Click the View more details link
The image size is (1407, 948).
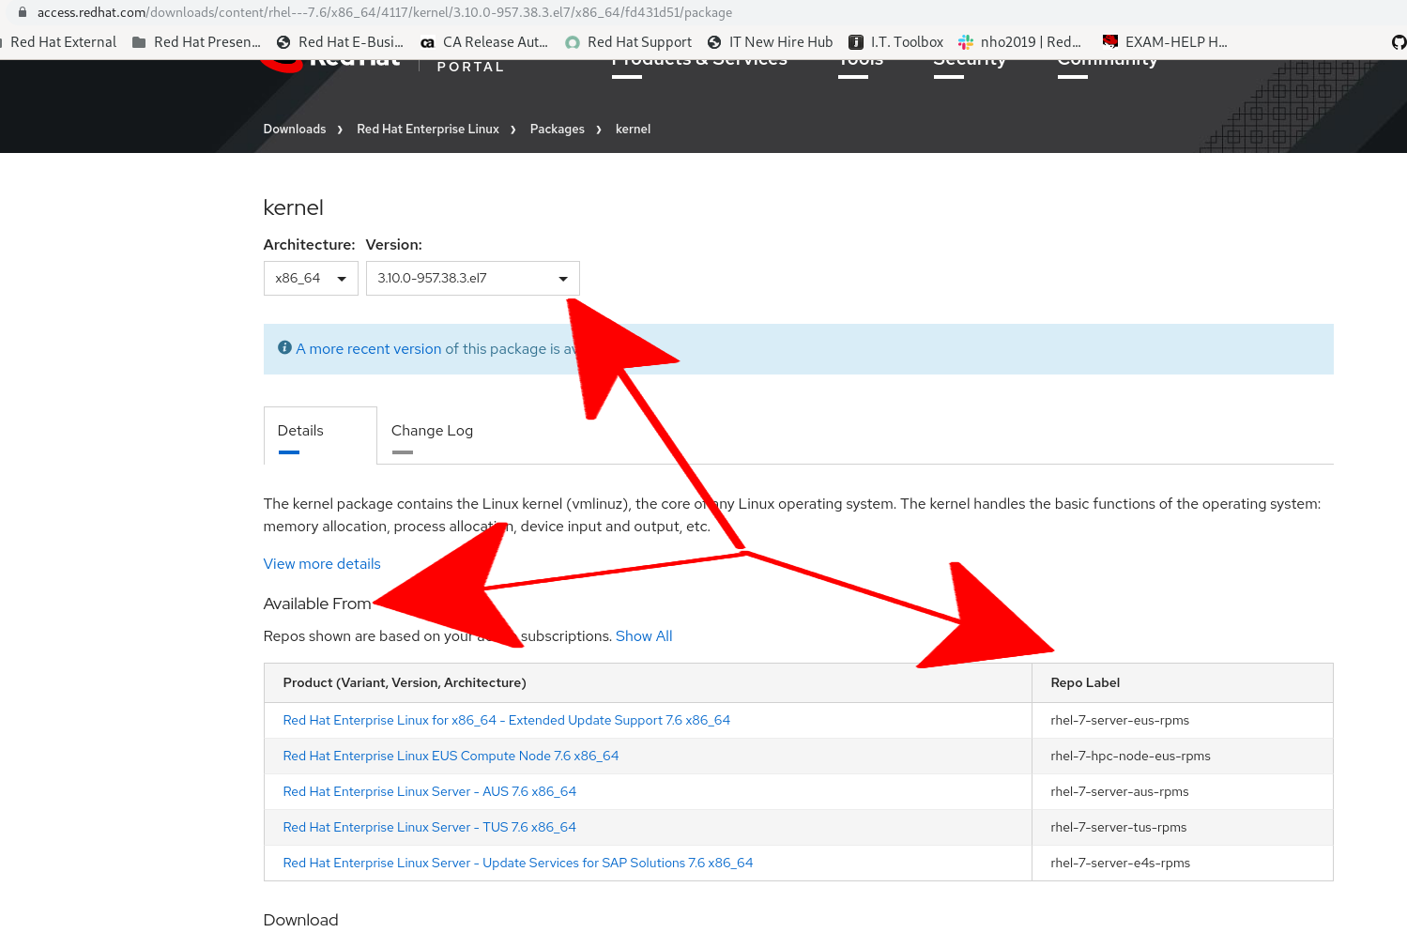tap(322, 564)
